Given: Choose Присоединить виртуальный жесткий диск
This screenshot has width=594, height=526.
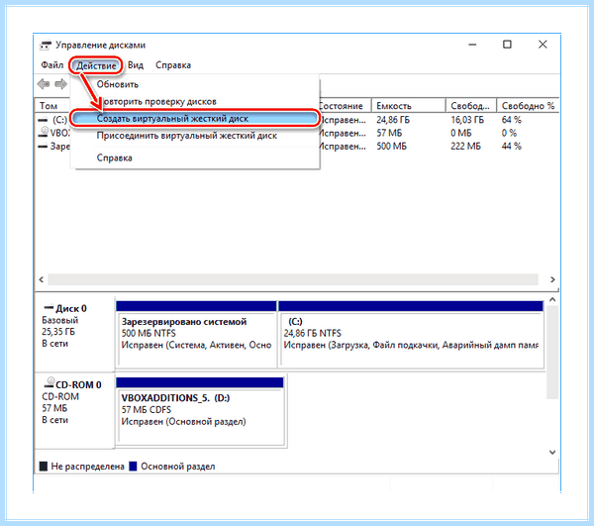Looking at the screenshot, I should [187, 136].
